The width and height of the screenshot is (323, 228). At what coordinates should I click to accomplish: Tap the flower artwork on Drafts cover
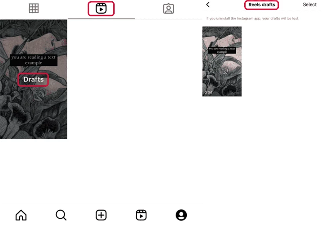pyautogui.click(x=33, y=116)
